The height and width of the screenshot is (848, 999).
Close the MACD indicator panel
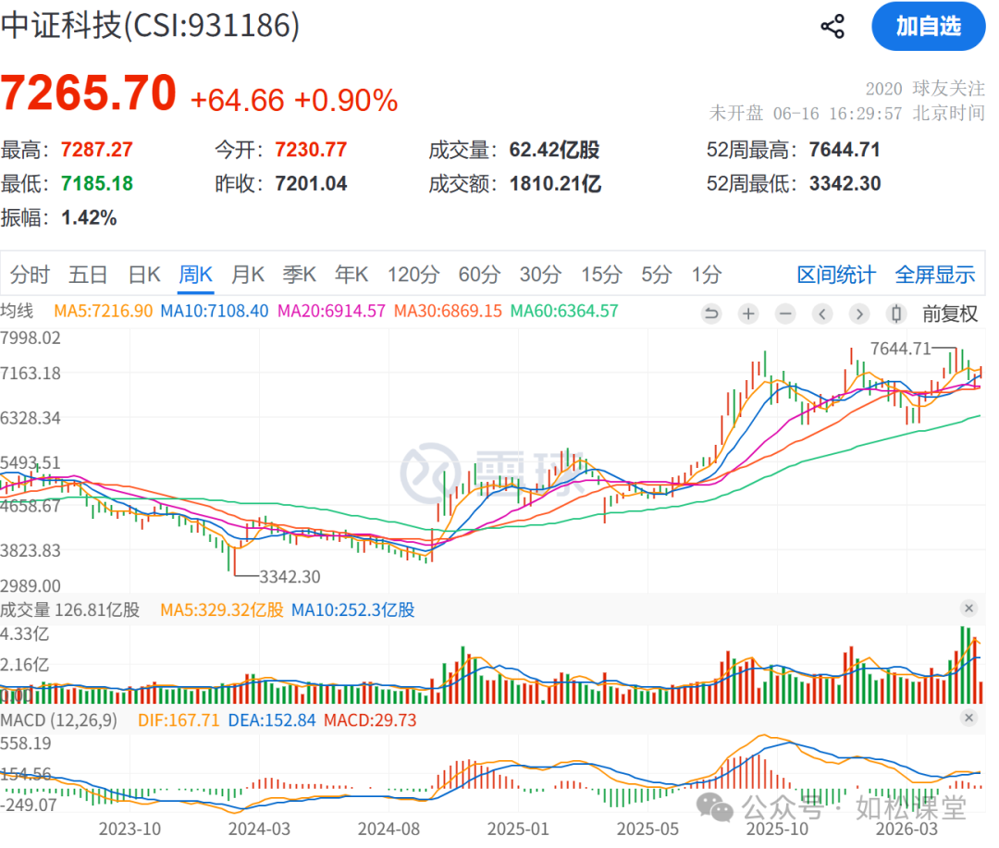point(968,718)
